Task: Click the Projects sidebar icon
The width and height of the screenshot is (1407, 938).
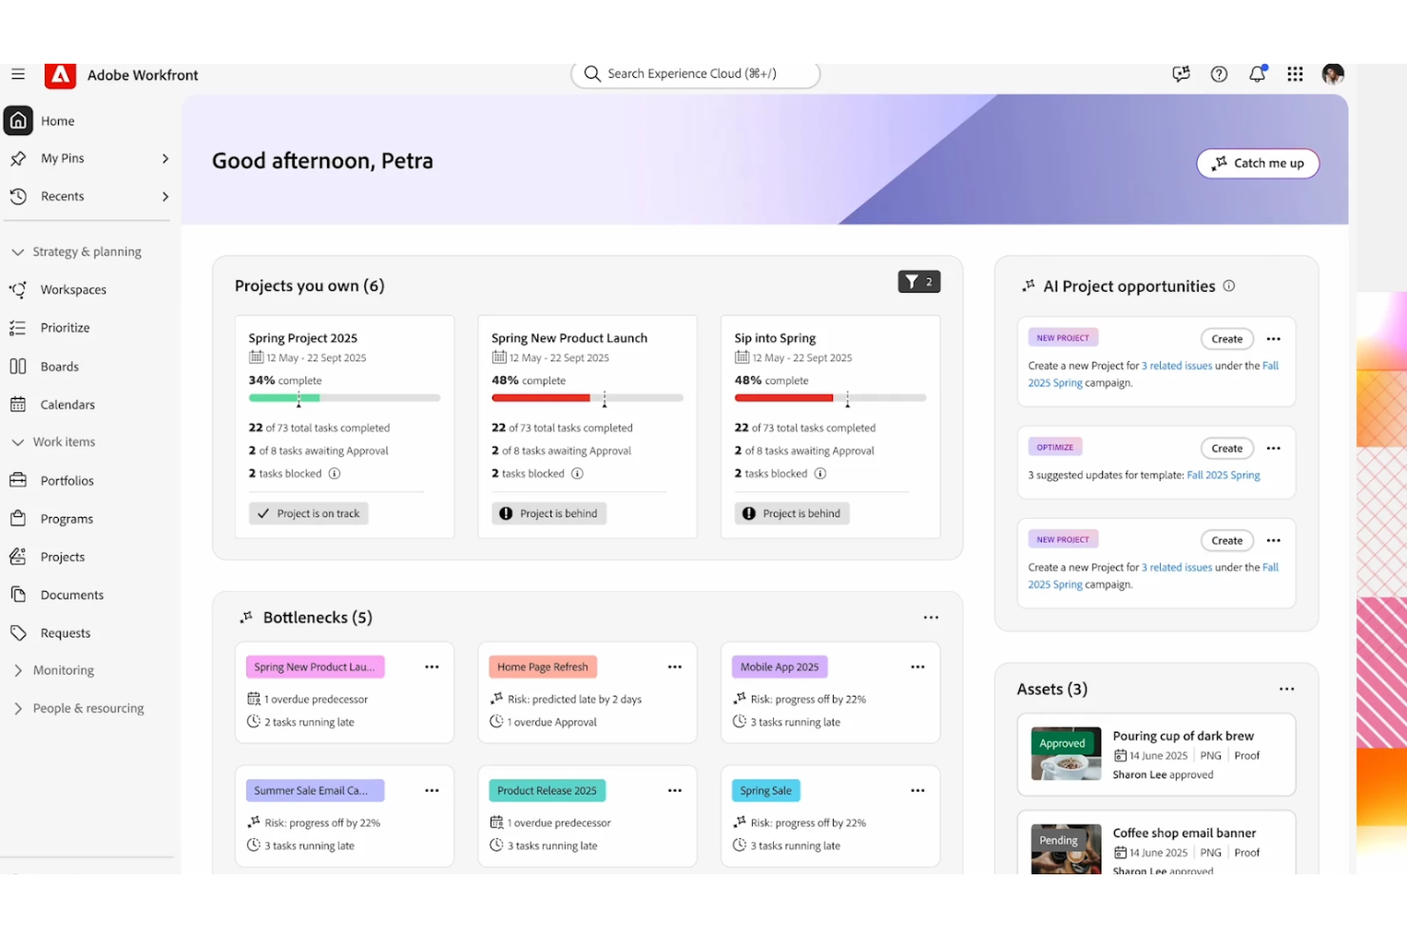Action: click(18, 557)
